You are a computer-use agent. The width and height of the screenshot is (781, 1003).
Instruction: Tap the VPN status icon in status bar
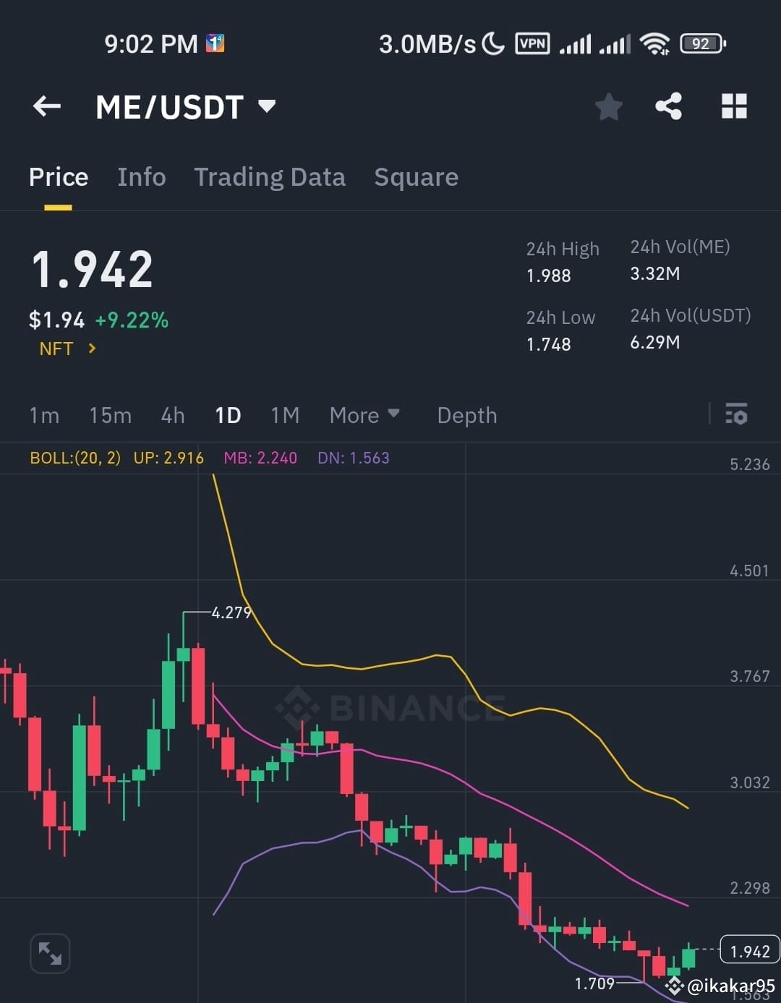click(x=532, y=43)
